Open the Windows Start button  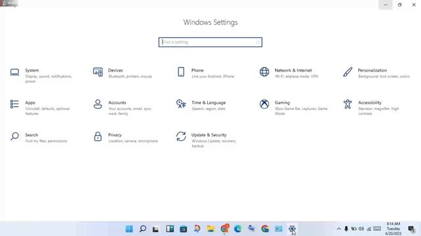tap(129, 229)
